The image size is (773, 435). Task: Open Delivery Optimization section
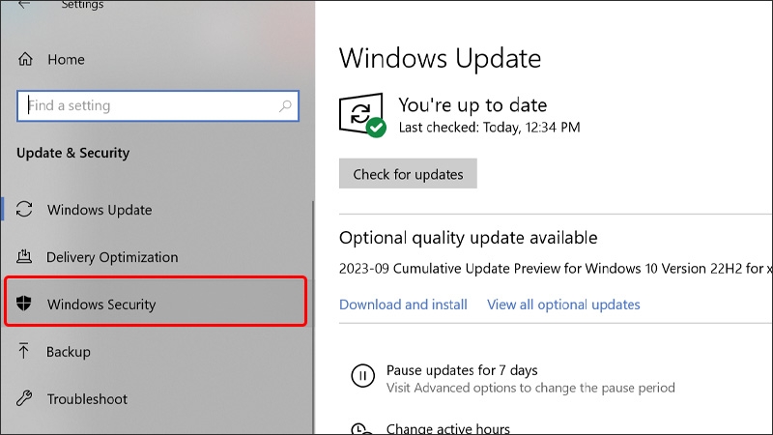112,257
